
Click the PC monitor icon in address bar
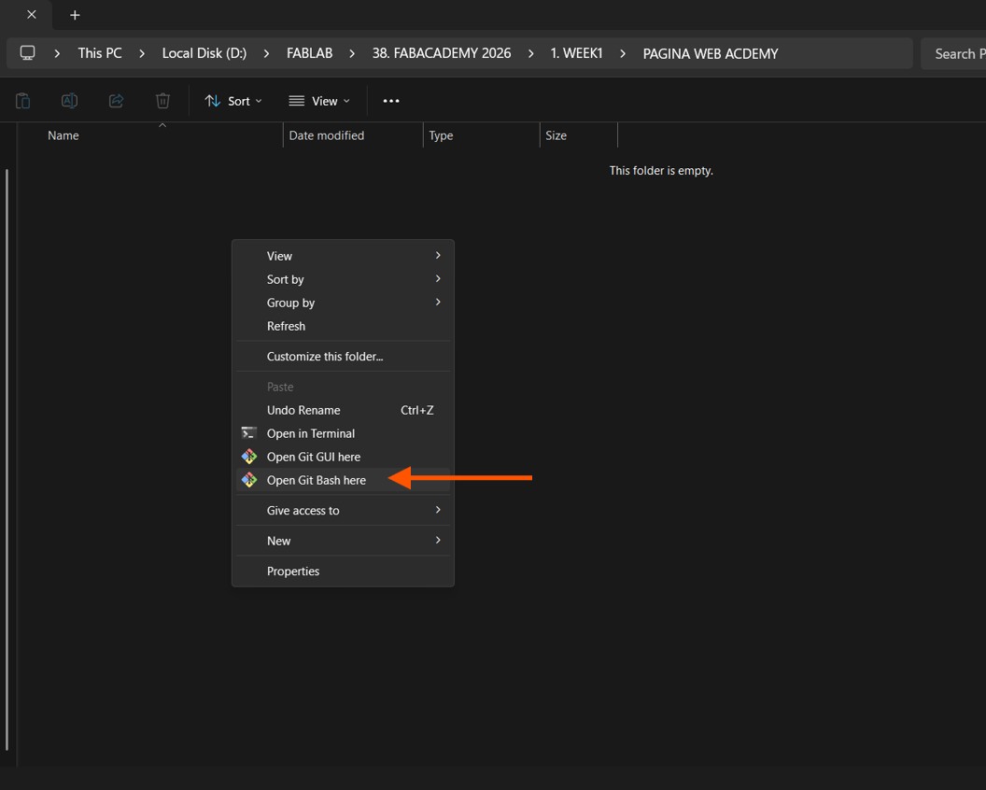pyautogui.click(x=28, y=53)
